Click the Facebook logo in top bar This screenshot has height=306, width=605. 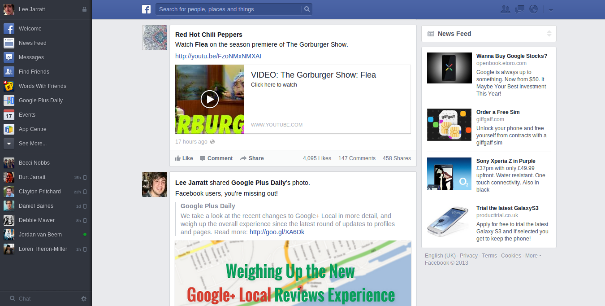coord(146,9)
